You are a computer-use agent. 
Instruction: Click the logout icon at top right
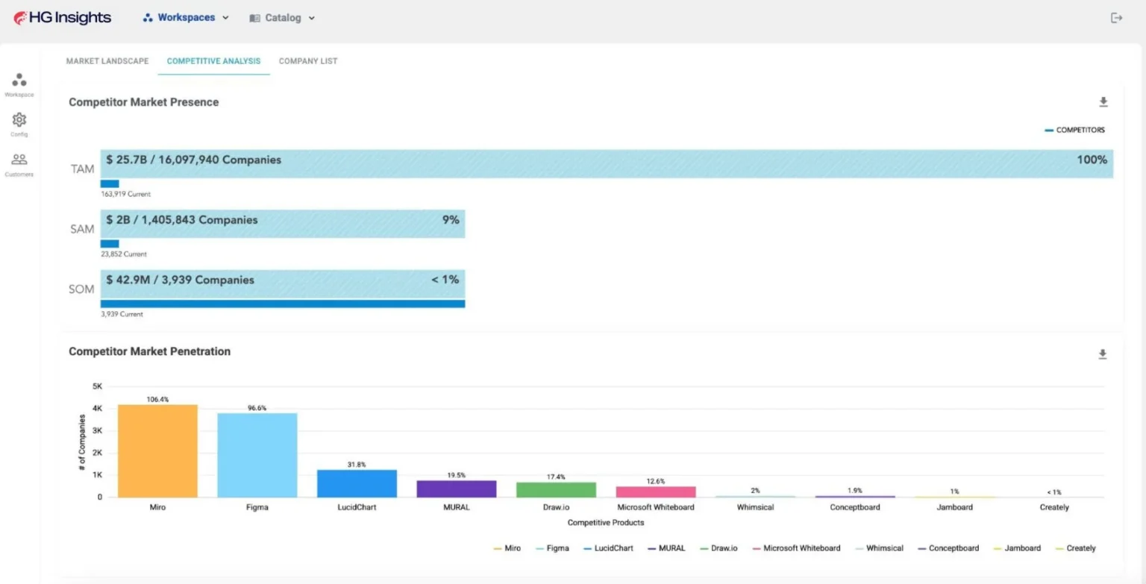[1116, 18]
